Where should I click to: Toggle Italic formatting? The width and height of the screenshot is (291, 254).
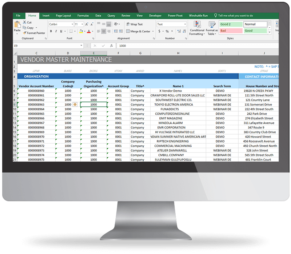[x=56, y=31]
